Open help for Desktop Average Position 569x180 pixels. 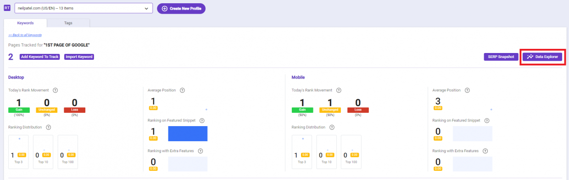(x=182, y=90)
